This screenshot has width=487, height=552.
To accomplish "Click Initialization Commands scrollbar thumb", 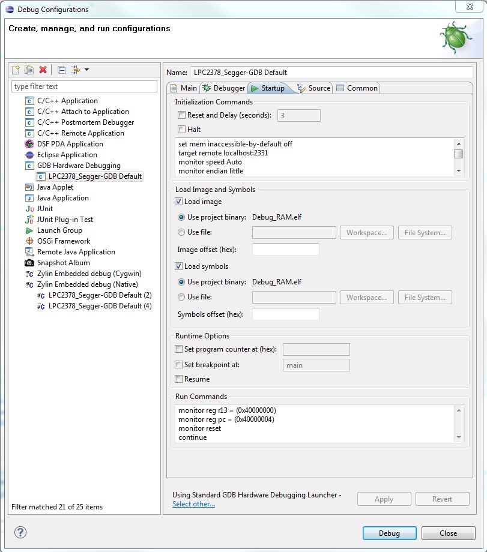I will pyautogui.click(x=458, y=154).
